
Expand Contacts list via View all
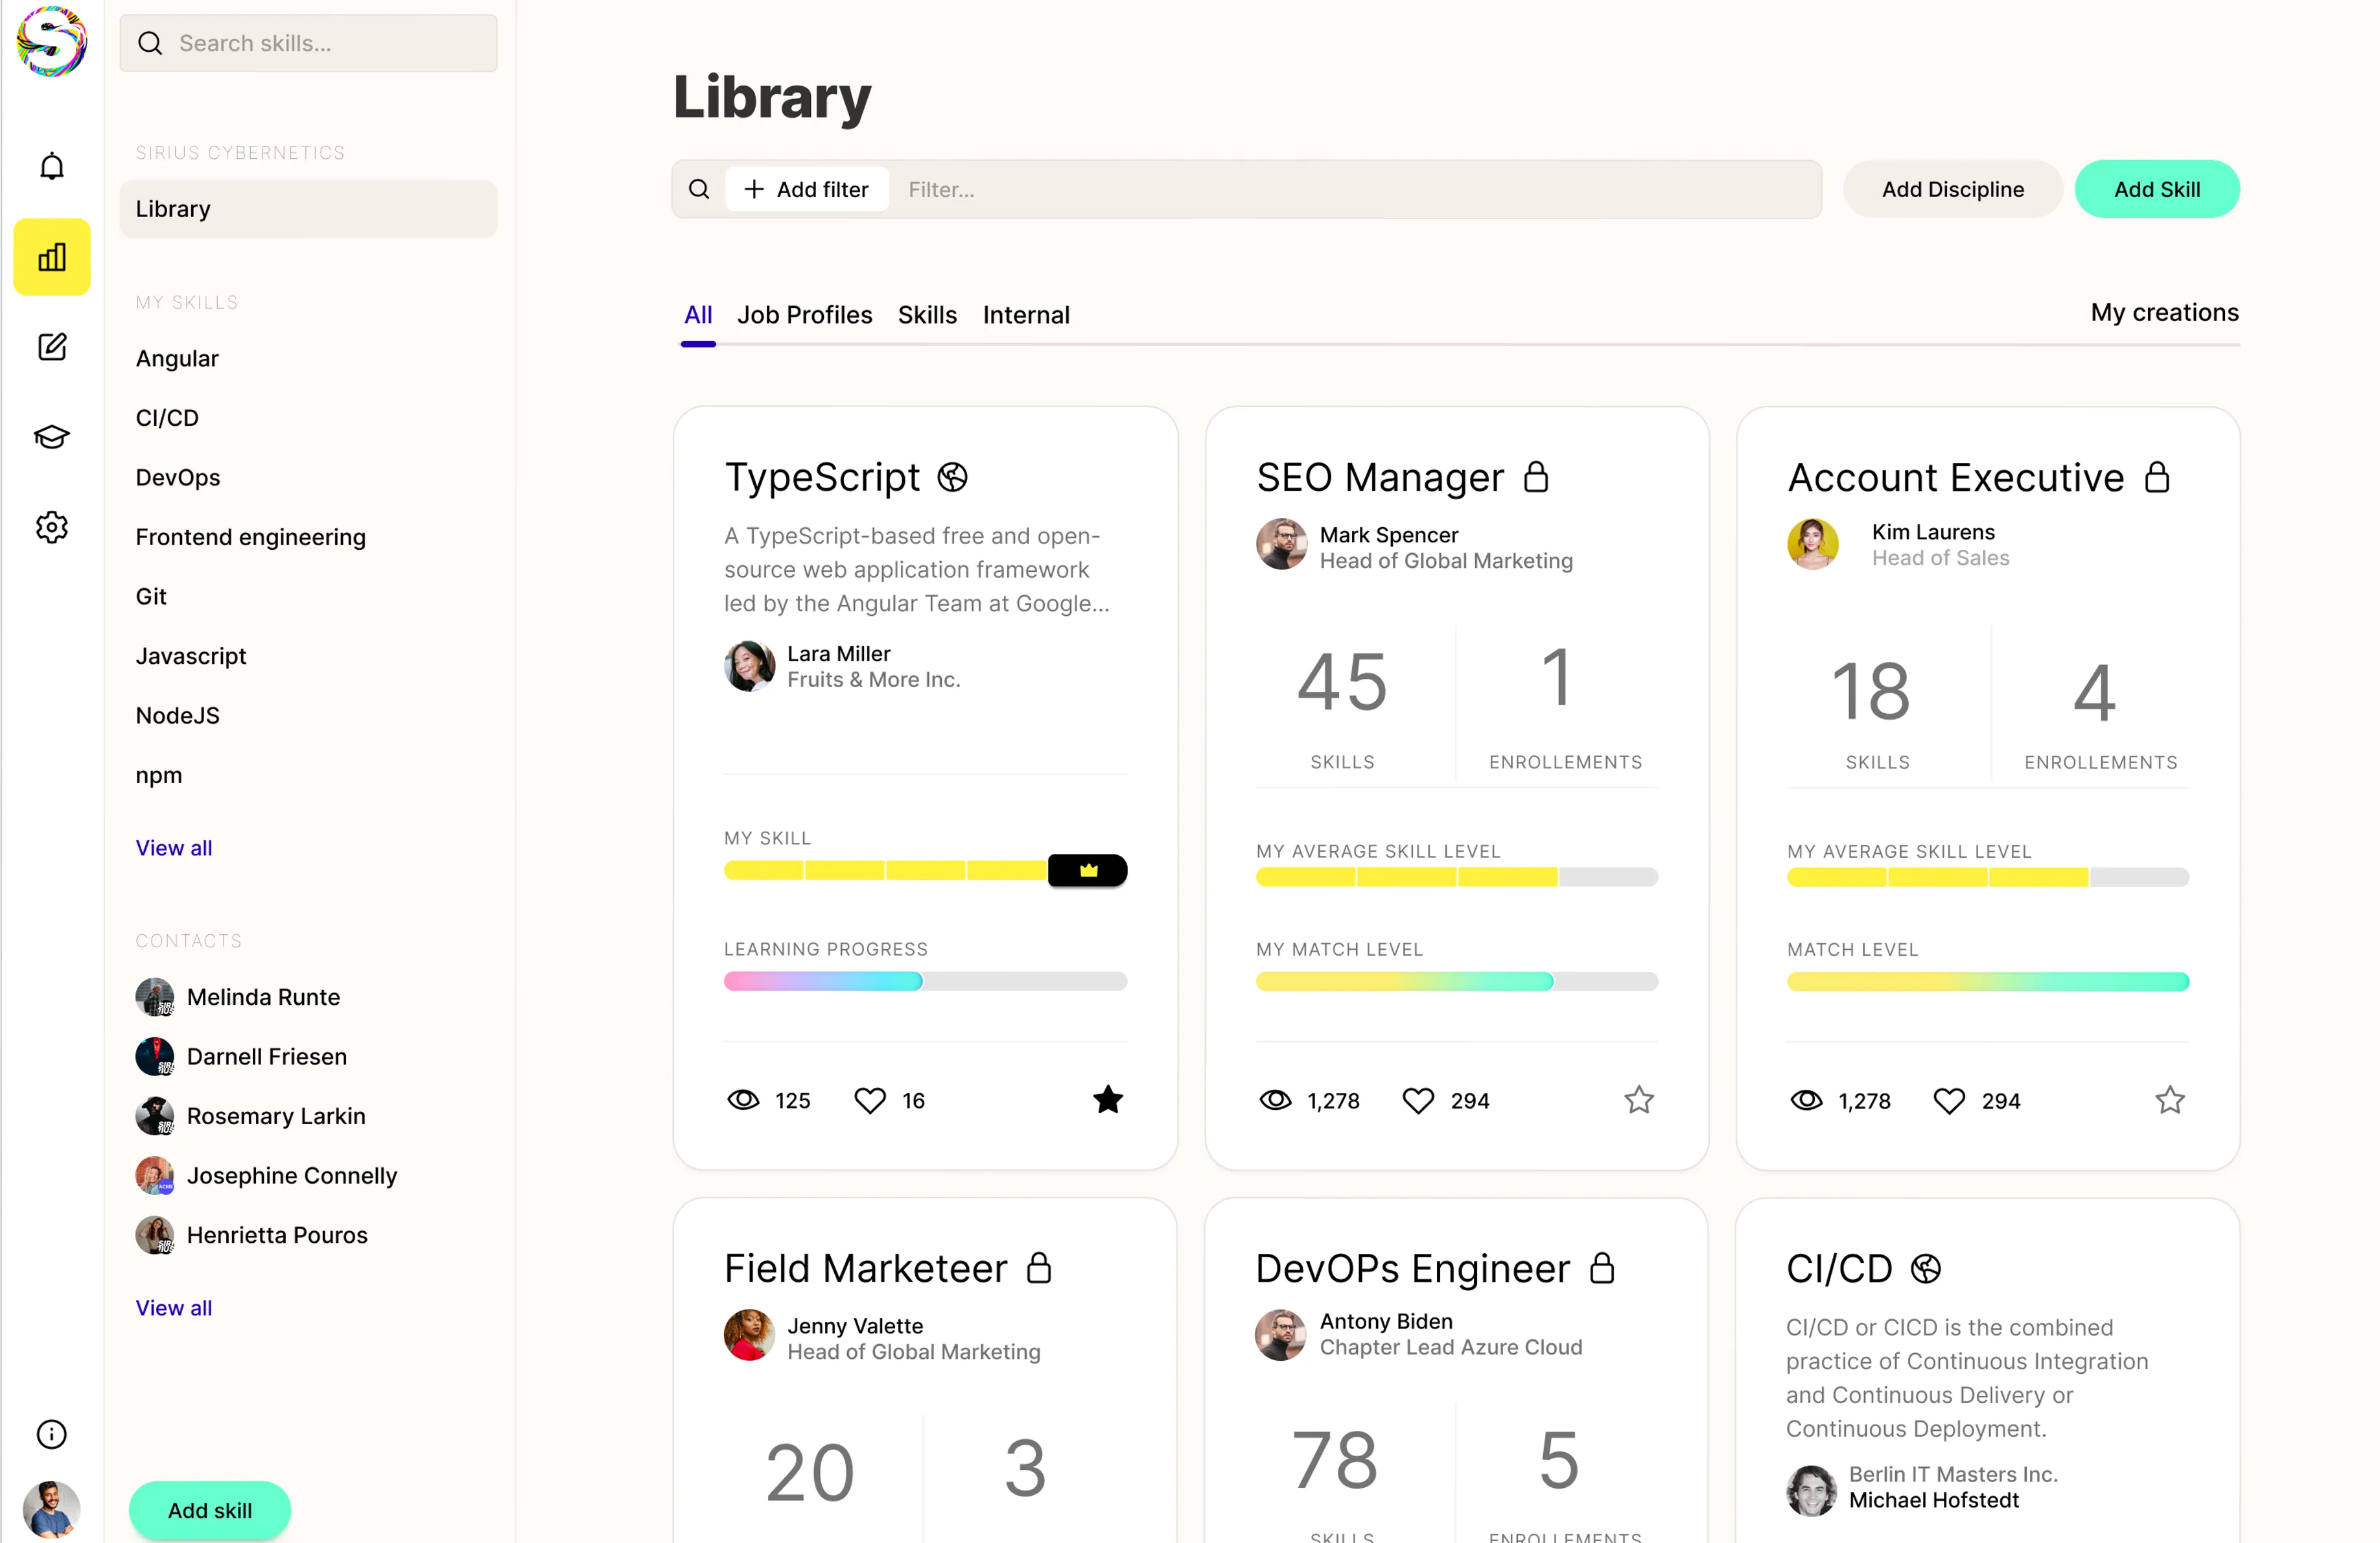click(x=174, y=1308)
